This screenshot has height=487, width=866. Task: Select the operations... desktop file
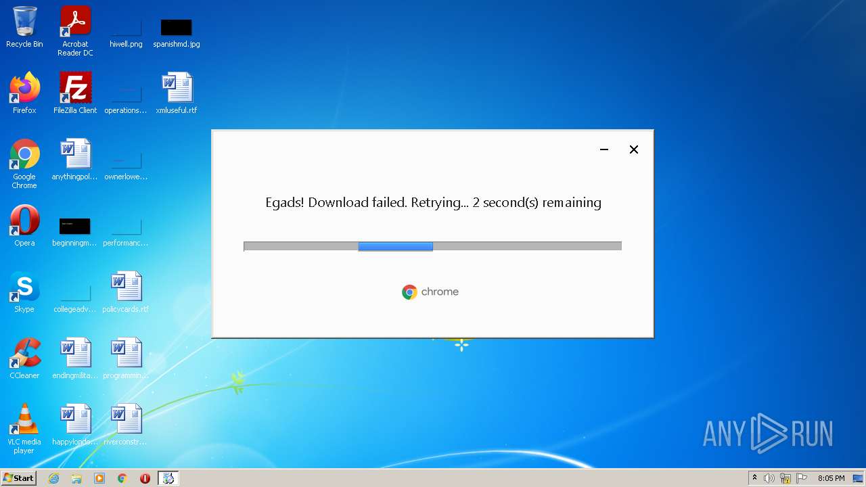(x=126, y=97)
